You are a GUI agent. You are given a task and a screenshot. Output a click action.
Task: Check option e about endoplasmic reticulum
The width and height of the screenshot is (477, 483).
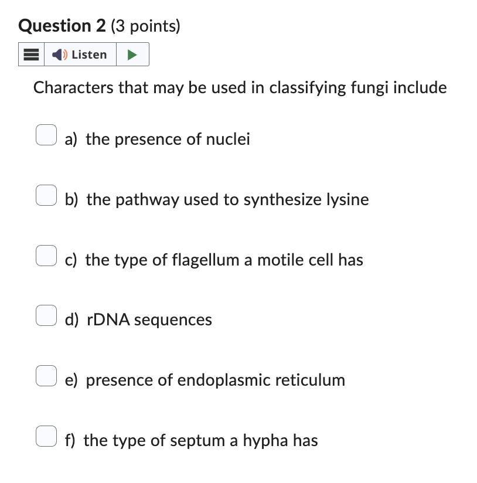click(x=46, y=375)
